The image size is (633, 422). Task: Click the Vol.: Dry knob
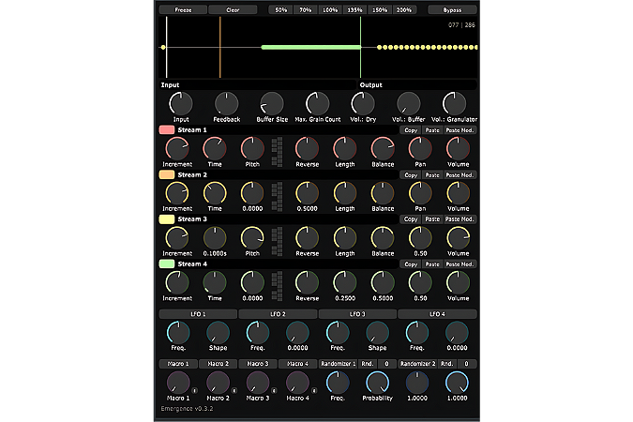coord(363,103)
